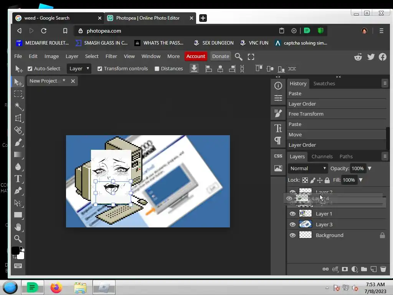The height and width of the screenshot is (295, 393).
Task: Open the Layers panel options menu
Action: click(385, 156)
